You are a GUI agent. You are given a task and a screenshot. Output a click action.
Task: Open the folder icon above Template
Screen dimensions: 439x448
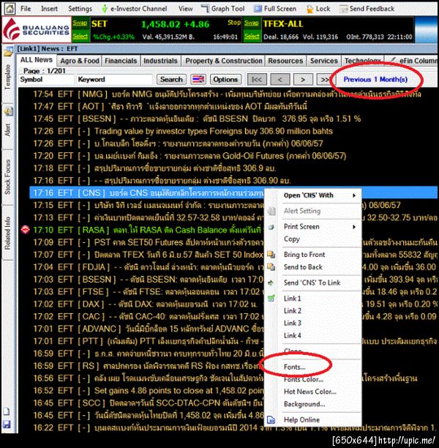[8, 52]
